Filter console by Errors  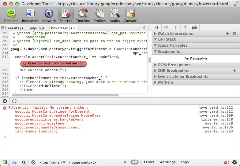(149, 162)
